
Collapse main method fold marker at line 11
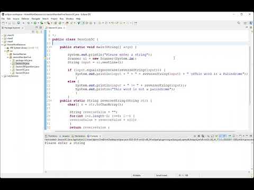click(x=51, y=47)
